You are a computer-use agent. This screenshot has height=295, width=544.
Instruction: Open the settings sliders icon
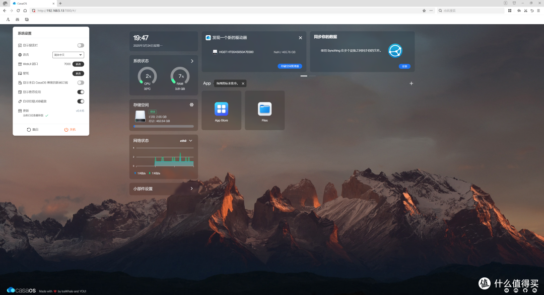17,20
